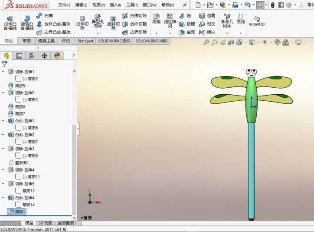314x232 pixels.
Task: Collapse the 凸台-拉伸1 feature
Action: 3,121
